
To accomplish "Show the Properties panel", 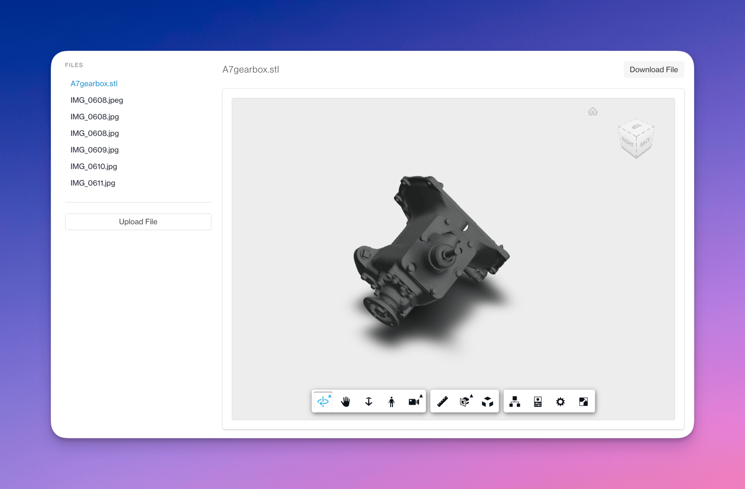I will click(x=538, y=402).
